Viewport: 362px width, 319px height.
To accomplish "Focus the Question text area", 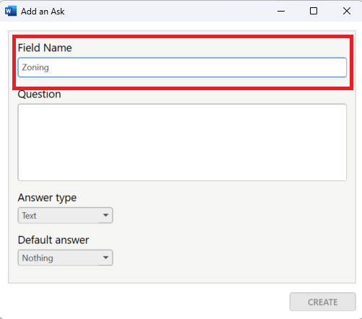I will click(182, 142).
